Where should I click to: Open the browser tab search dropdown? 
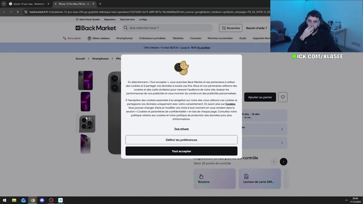point(4,4)
